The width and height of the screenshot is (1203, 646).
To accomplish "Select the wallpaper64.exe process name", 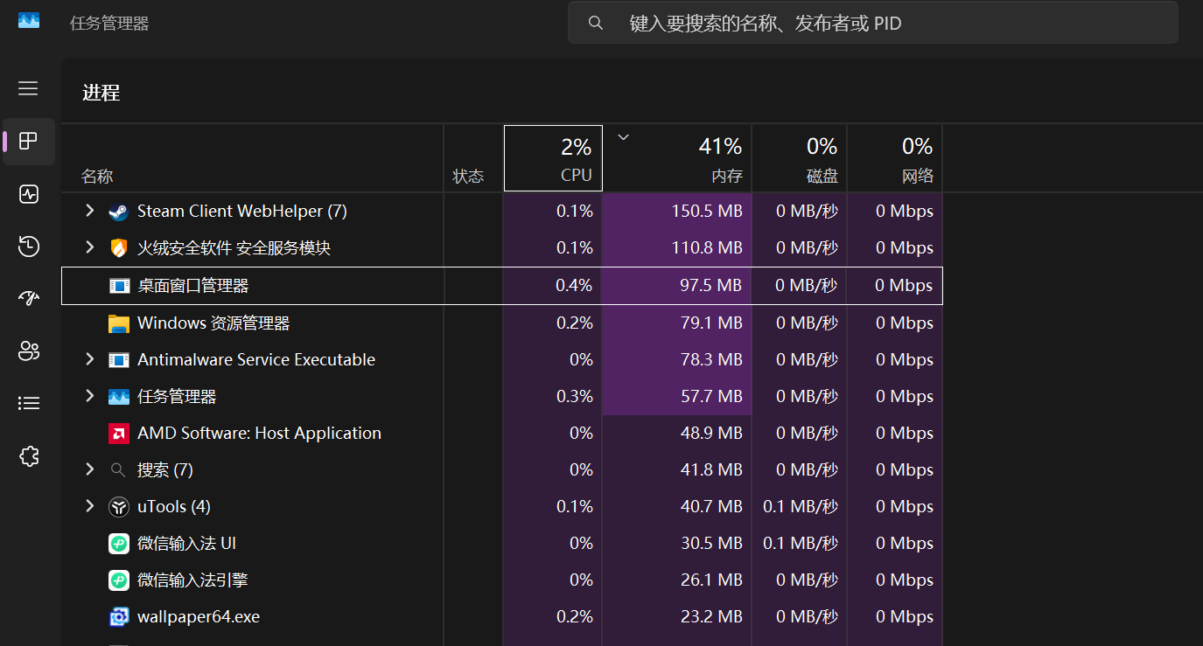I will [199, 617].
